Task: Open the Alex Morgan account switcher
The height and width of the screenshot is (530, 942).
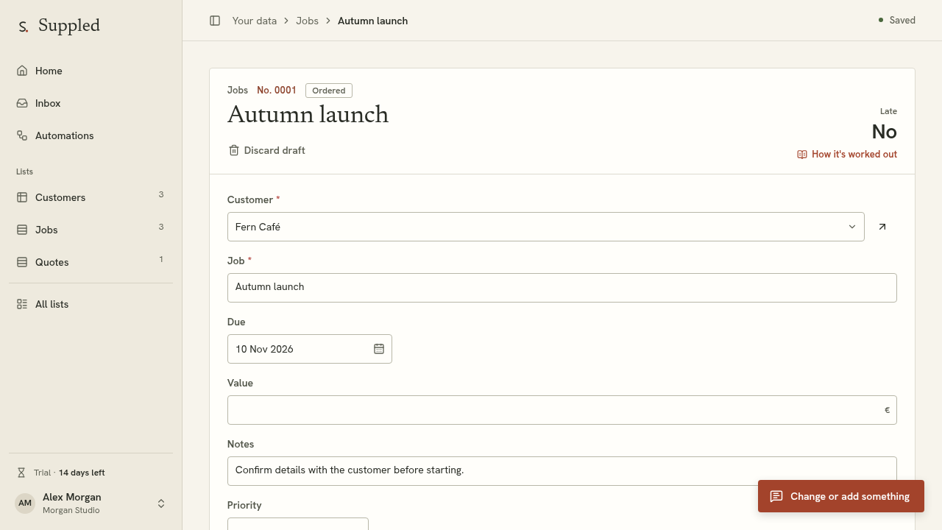Action: click(x=91, y=504)
